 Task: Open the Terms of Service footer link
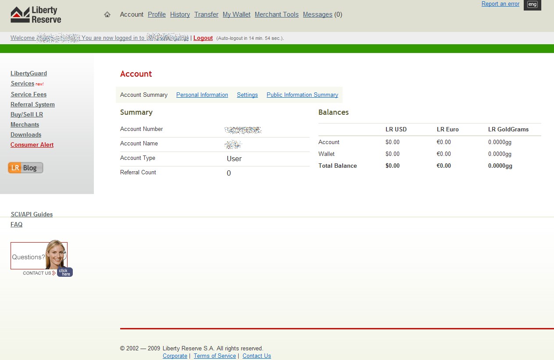click(215, 356)
